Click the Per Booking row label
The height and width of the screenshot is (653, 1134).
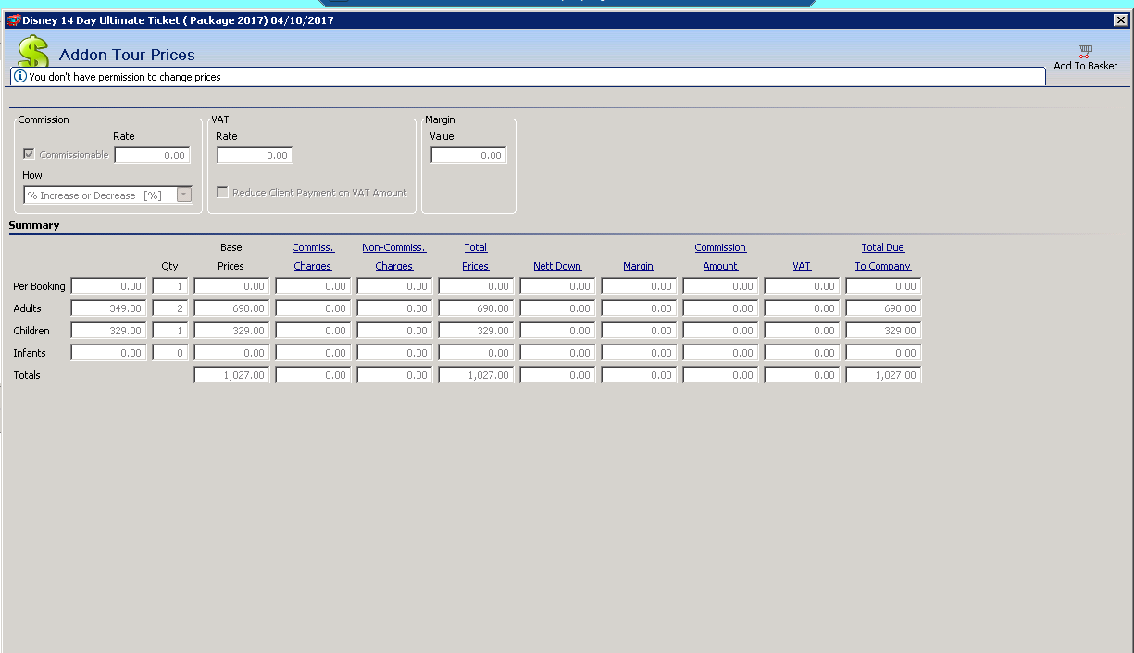[39, 286]
